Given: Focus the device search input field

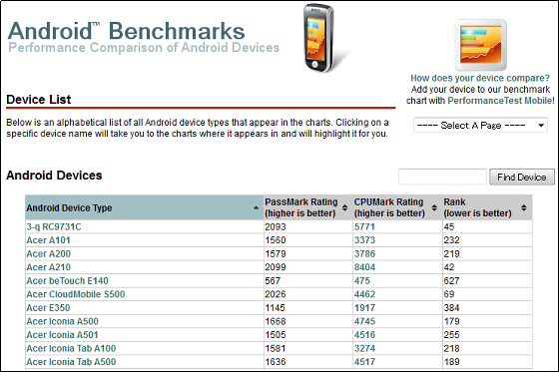Looking at the screenshot, I should 442,178.
